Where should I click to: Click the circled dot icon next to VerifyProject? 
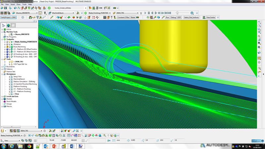pyautogui.click(x=23, y=18)
